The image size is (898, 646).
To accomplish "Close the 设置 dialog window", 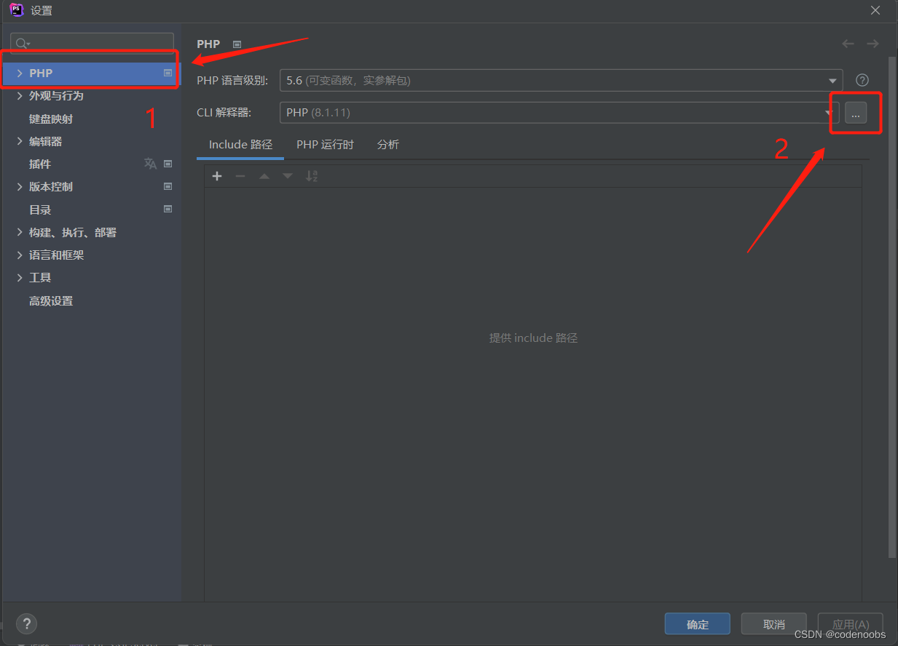I will [875, 10].
